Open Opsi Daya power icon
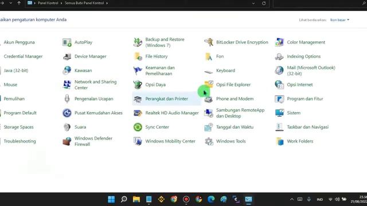The image size is (367, 206). [138, 85]
